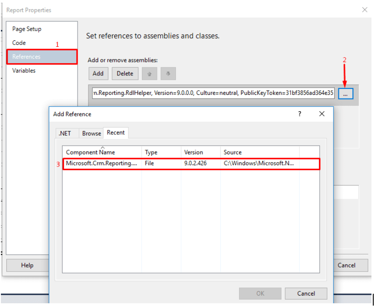Open the Variables section
Image resolution: width=376 pixels, height=306 pixels.
point(24,70)
